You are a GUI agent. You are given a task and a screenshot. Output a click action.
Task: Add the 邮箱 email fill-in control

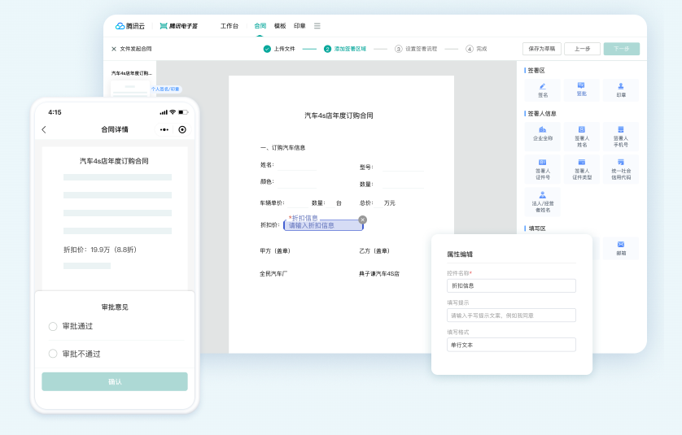pyautogui.click(x=621, y=248)
